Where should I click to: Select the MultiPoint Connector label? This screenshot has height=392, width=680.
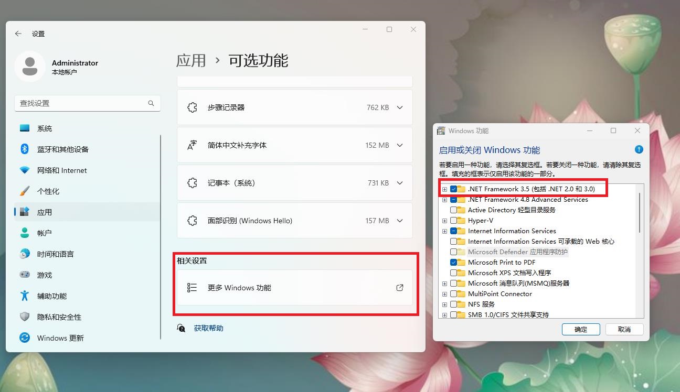[500, 294]
